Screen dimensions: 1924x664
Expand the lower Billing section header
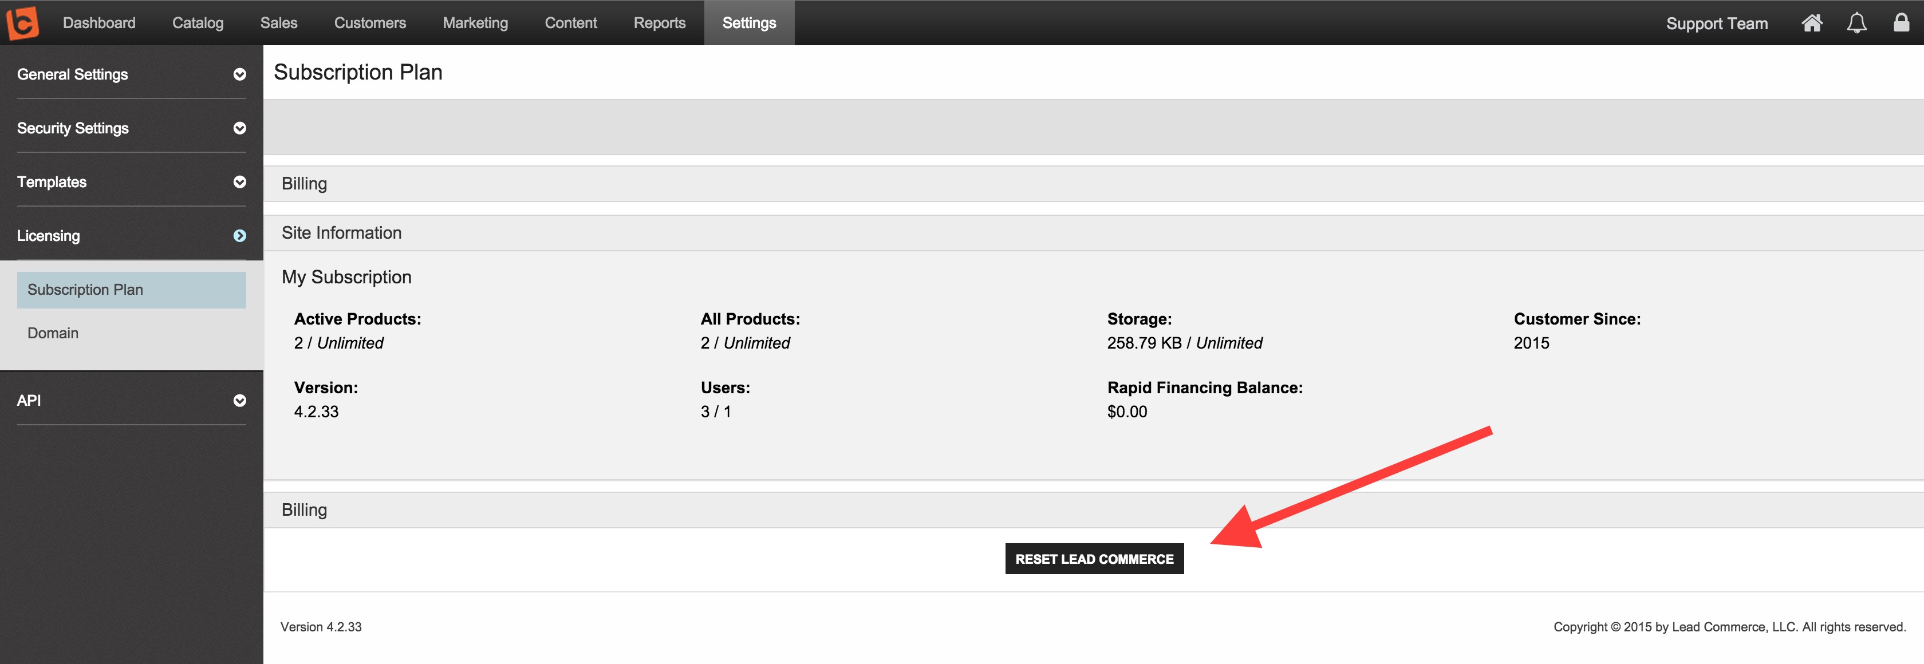tap(1094, 510)
